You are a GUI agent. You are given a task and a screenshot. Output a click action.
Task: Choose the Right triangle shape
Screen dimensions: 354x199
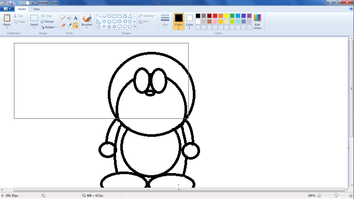(99, 22)
